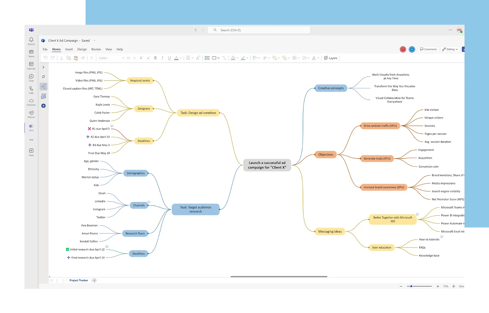Toggle the Comments pane
The width and height of the screenshot is (489, 313).
(428, 49)
